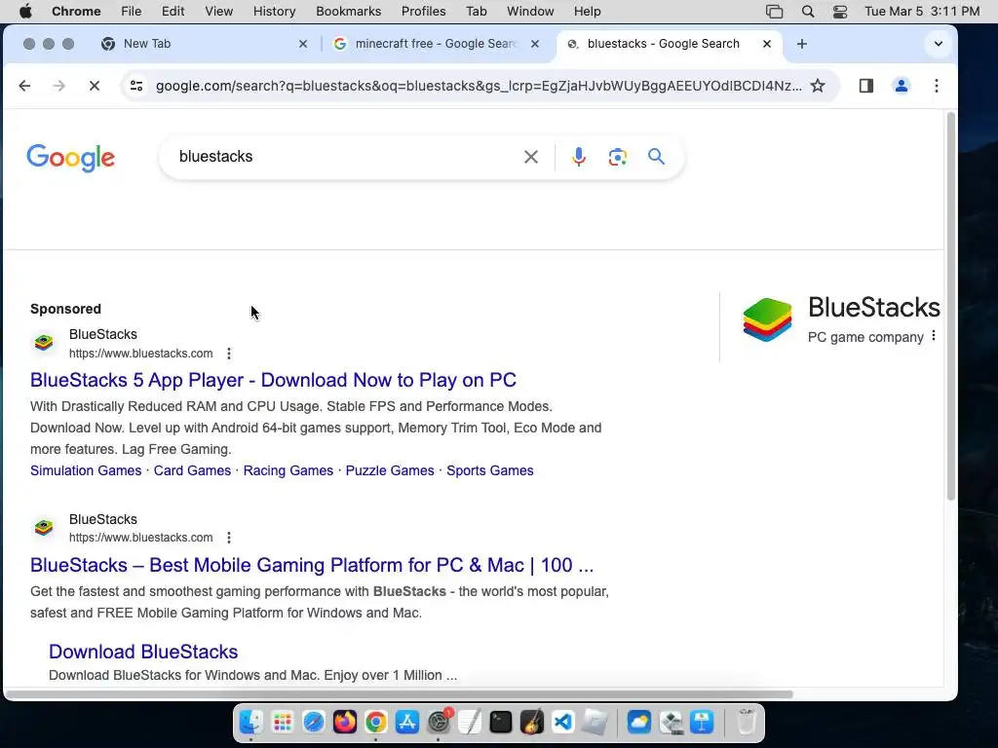Close the bluestacks search tab
Image resolution: width=998 pixels, height=748 pixels.
[767, 44]
